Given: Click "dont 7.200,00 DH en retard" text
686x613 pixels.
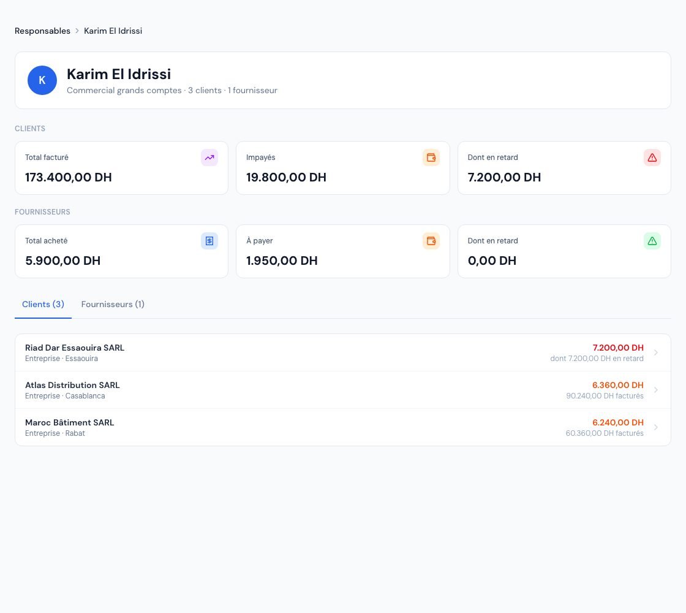Looking at the screenshot, I should 597,359.
